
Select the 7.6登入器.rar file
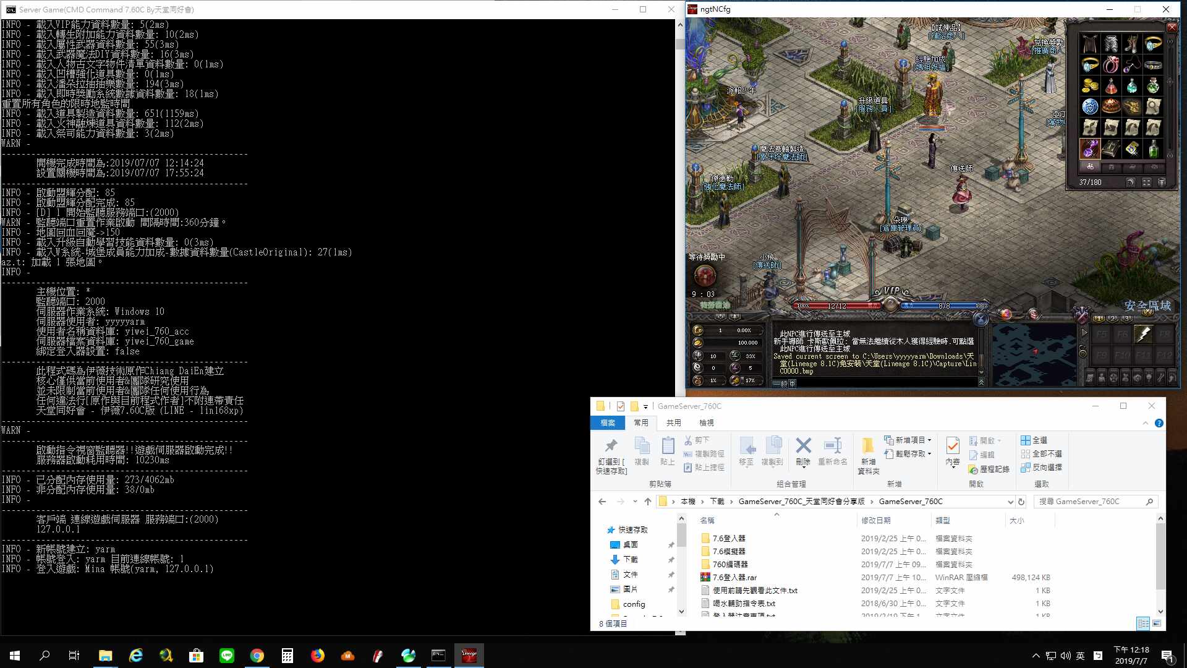click(734, 578)
